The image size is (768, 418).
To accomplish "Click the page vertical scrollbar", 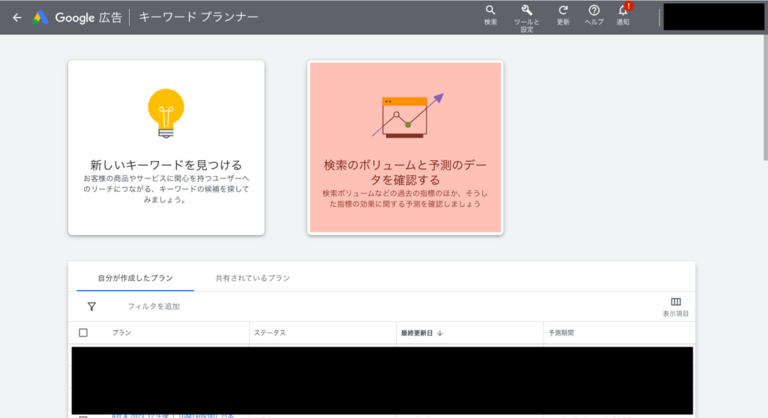I will tap(765, 98).
